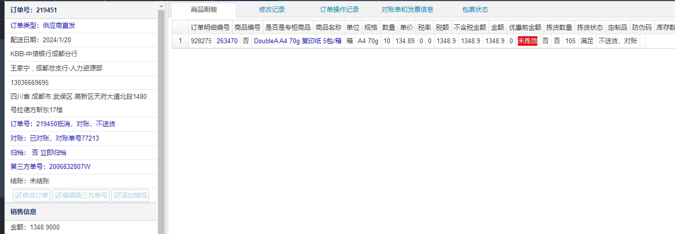Click the A4 70g specification cell
Screen dimensions: 675x234
368,41
